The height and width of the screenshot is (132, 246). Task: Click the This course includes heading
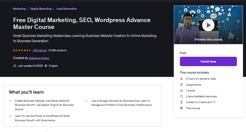(x=194, y=72)
